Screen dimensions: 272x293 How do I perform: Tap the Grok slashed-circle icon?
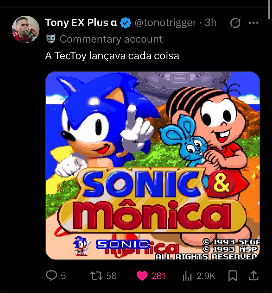pyautogui.click(x=235, y=23)
